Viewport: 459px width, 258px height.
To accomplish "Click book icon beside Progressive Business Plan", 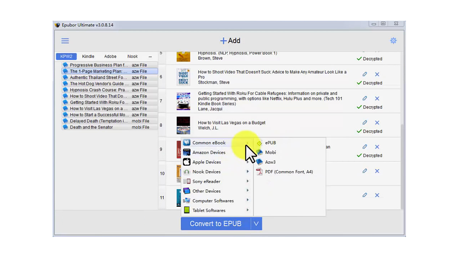I will [65, 65].
